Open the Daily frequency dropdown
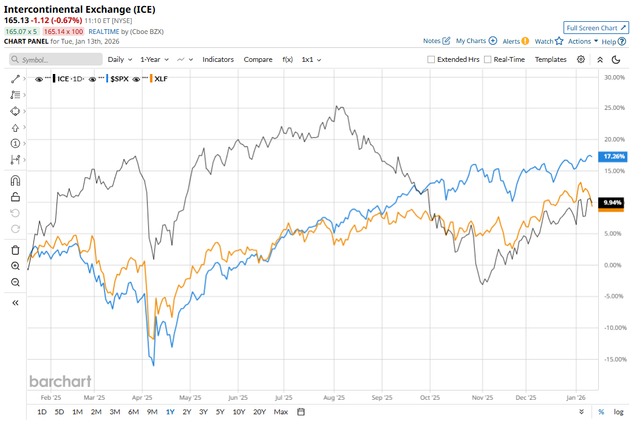634x424 pixels. 120,59
